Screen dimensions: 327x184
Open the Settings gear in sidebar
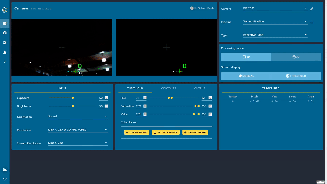coord(5,43)
